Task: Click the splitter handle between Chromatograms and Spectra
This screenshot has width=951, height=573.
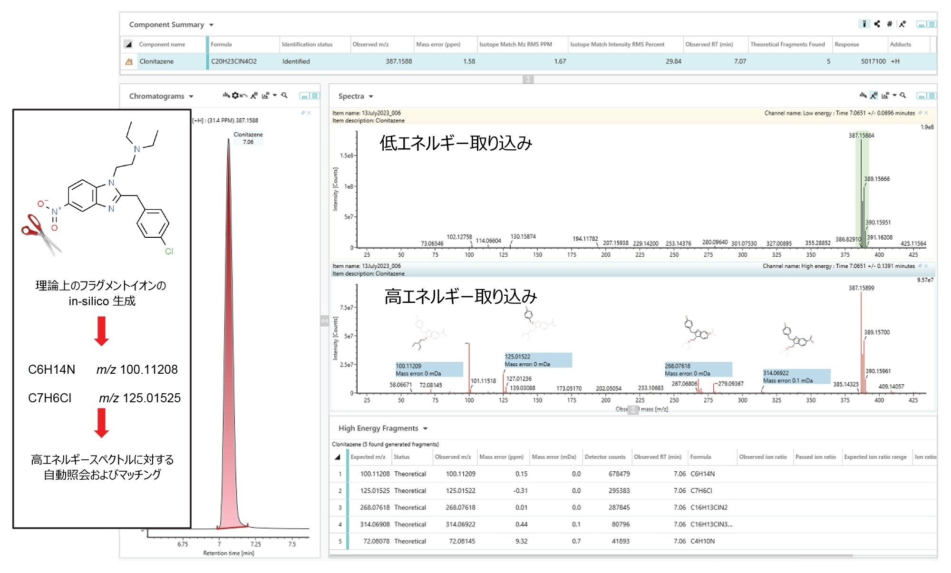Action: pyautogui.click(x=325, y=321)
